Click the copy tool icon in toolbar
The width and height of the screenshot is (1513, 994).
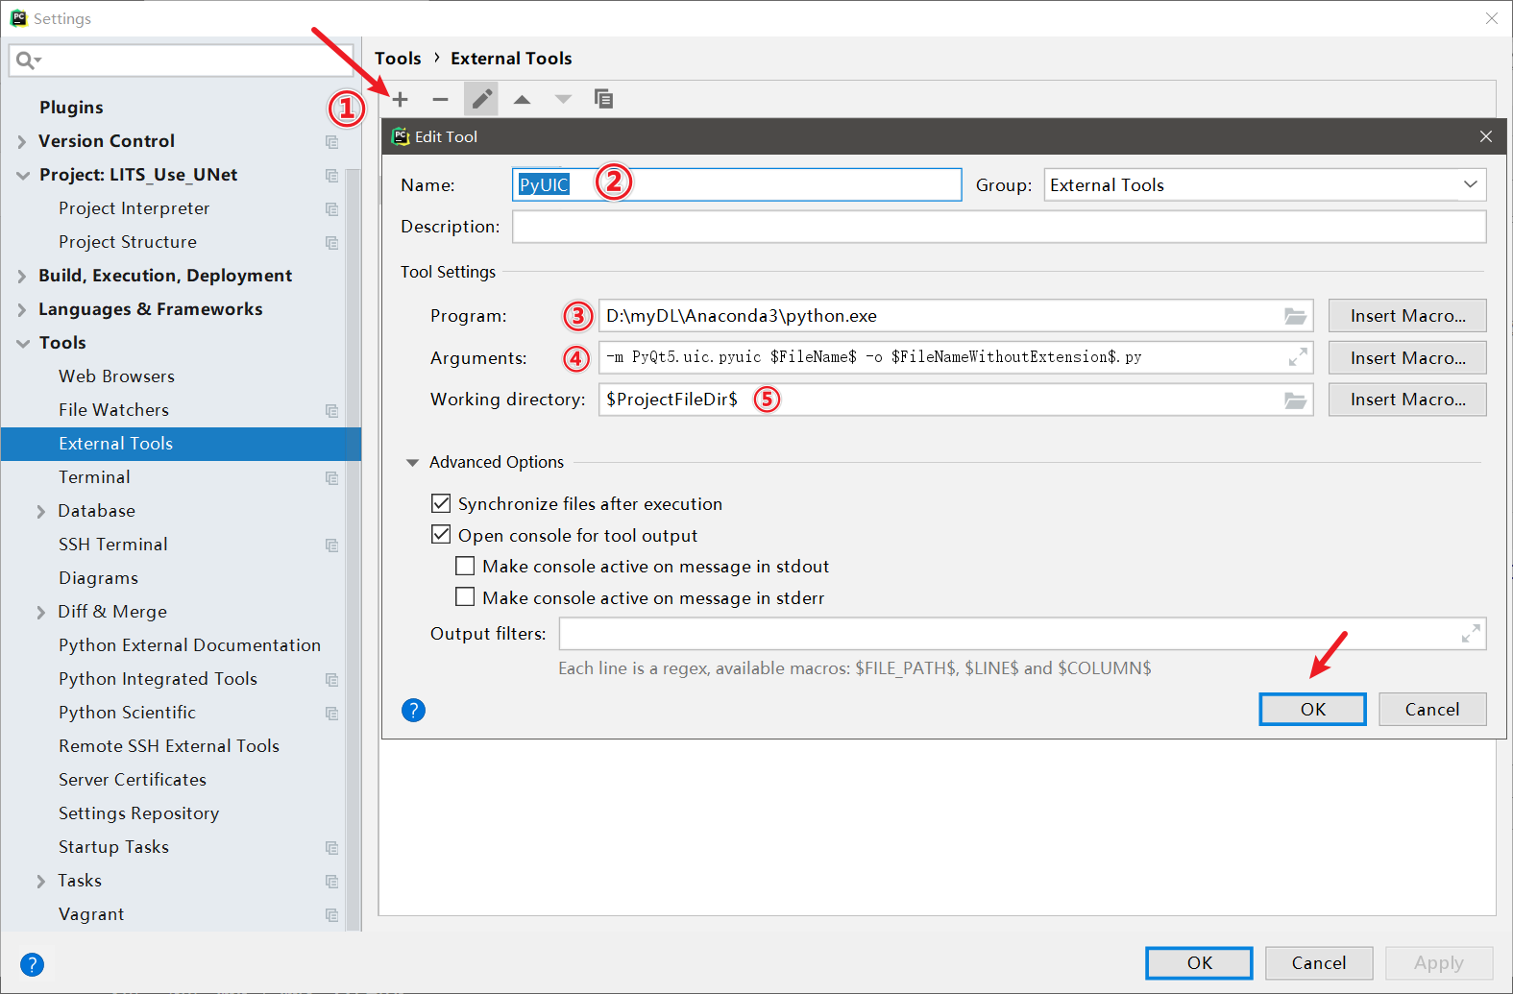[603, 99]
